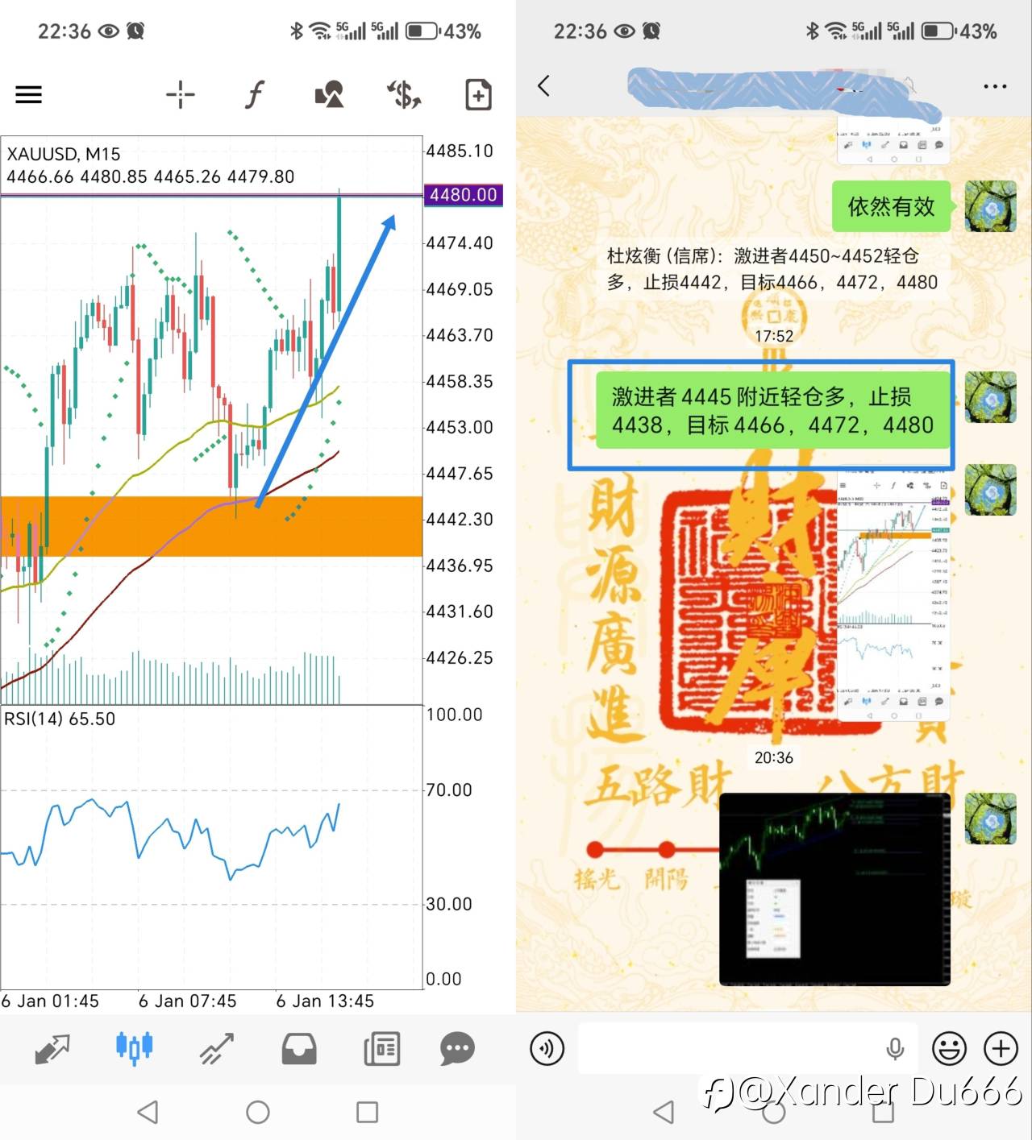Screen dimensions: 1032x1140
Task: Tap the 6 Jan 07:45 time label
Action: click(x=188, y=1001)
